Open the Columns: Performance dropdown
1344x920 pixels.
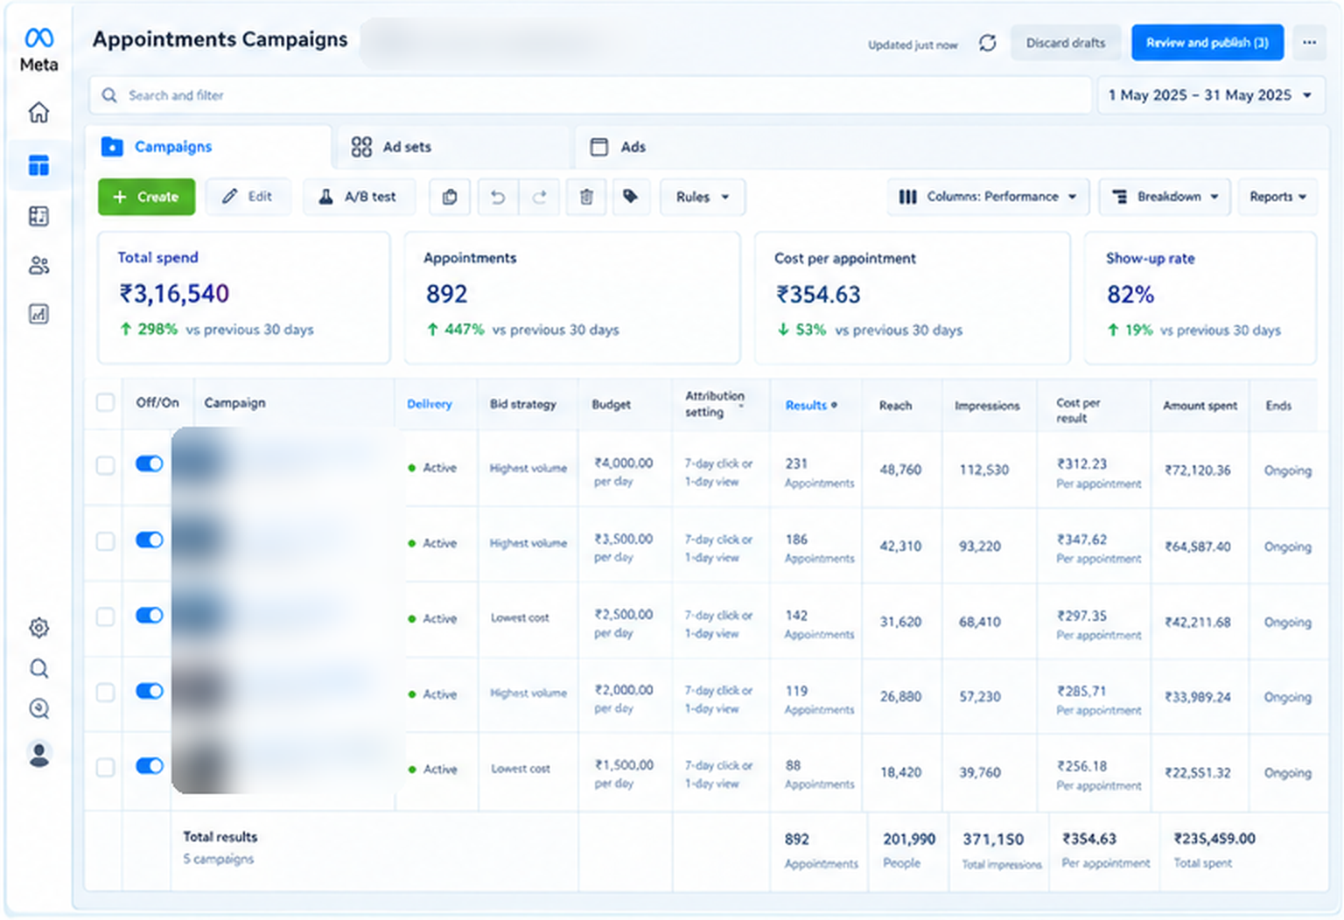click(x=988, y=197)
